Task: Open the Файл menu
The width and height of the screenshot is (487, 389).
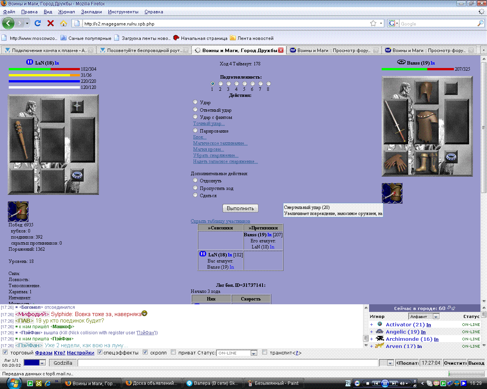Action: point(9,12)
